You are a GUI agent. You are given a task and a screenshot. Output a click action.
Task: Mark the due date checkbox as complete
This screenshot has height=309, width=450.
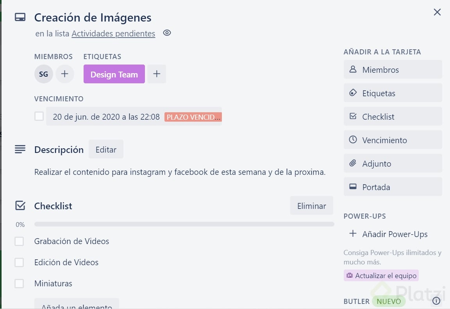39,117
